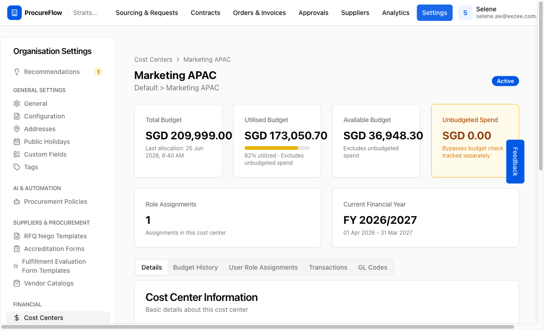Open Accreditation Forms
This screenshot has width=544, height=330.
54,249
